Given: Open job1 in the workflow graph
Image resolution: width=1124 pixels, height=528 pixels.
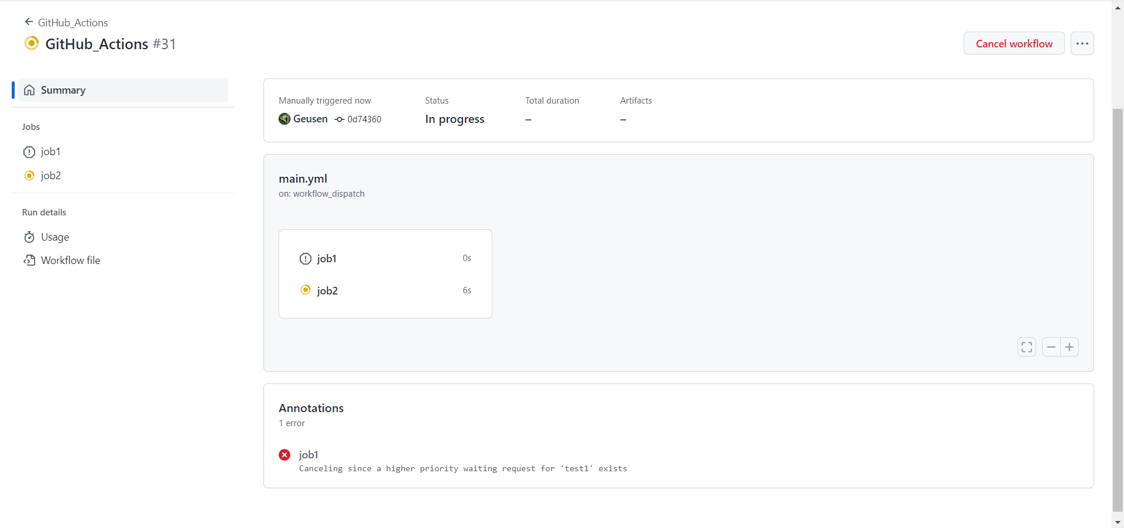Looking at the screenshot, I should [x=327, y=259].
